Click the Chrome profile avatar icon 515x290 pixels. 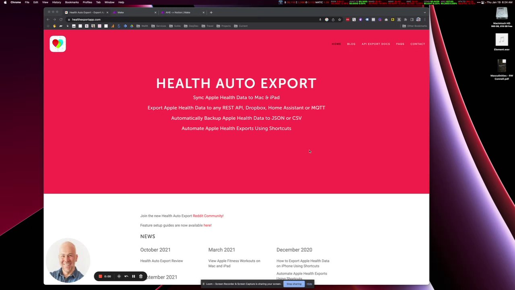(418, 19)
